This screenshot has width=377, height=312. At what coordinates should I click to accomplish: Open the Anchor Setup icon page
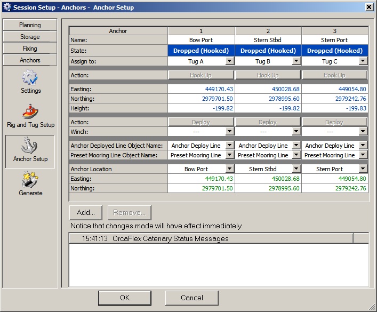click(x=30, y=150)
